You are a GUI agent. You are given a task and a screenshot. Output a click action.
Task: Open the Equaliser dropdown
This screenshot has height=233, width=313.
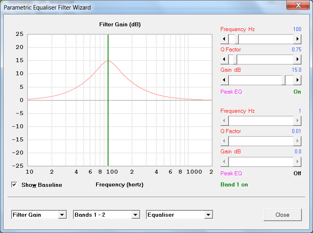point(208,215)
